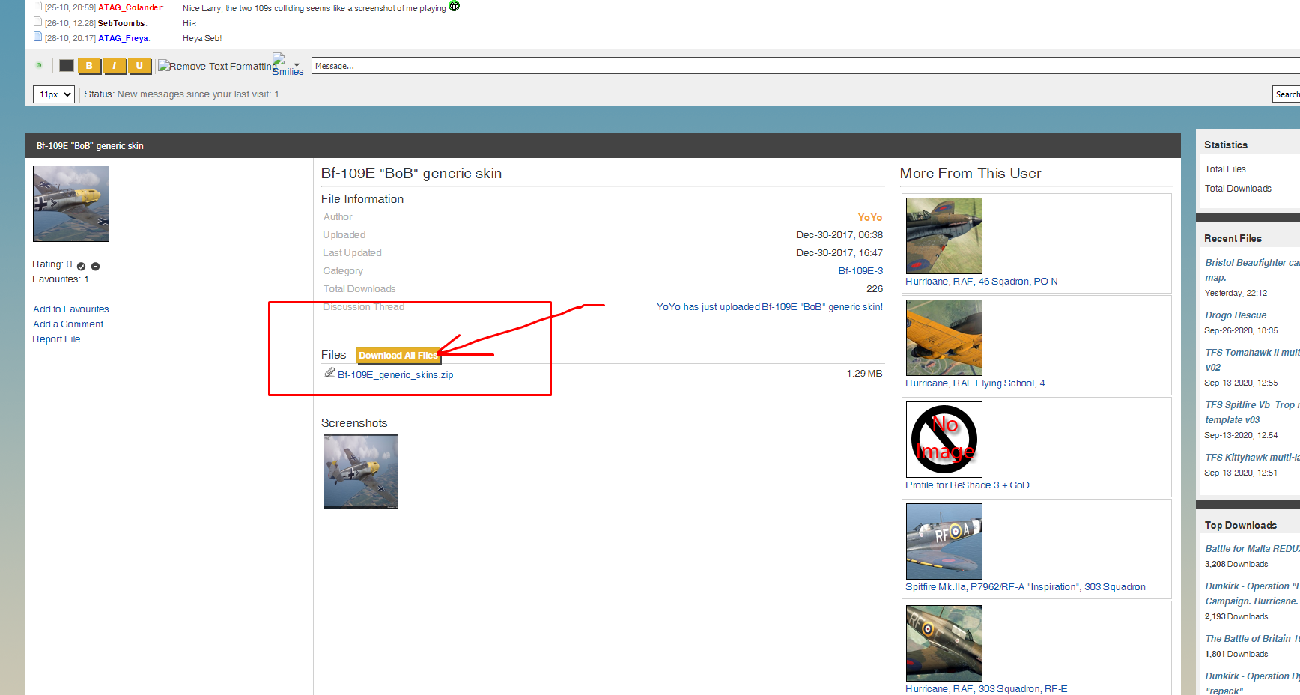Open the dark text color picker swatch
This screenshot has width=1300, height=695.
tap(67, 66)
